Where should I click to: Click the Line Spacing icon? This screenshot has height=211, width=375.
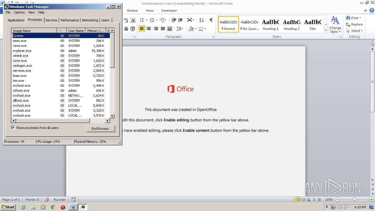pyautogui.click(x=179, y=29)
